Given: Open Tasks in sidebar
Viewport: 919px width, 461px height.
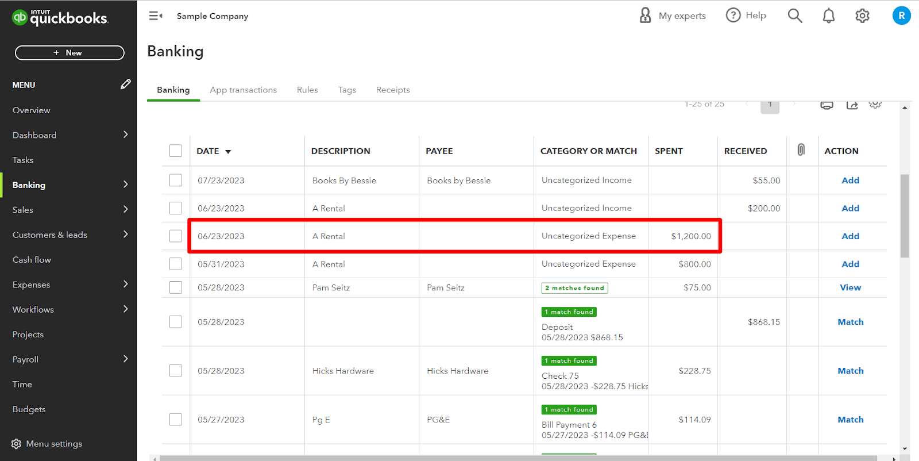Looking at the screenshot, I should 23,160.
